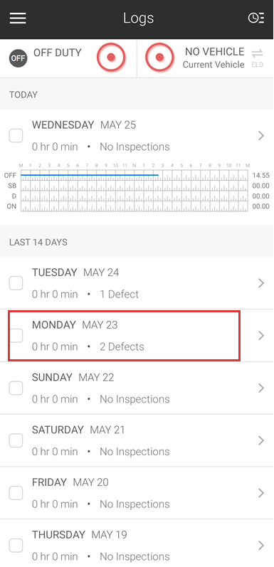
Task: Select the NO VEHICLE Current Vehicle label
Action: pos(214,58)
